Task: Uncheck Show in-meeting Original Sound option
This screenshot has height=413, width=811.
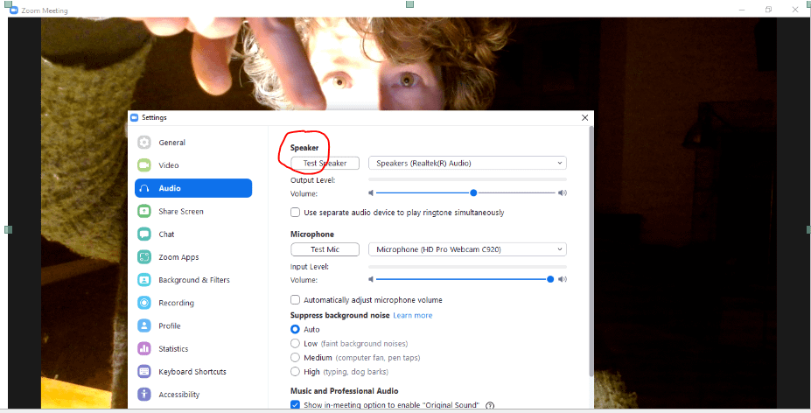Action: 296,405
